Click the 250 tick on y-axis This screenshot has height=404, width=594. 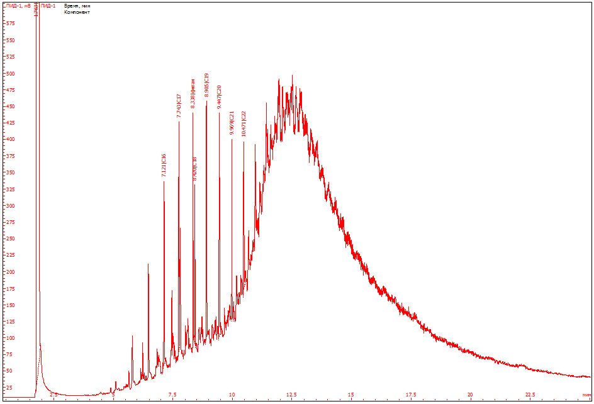9,238
